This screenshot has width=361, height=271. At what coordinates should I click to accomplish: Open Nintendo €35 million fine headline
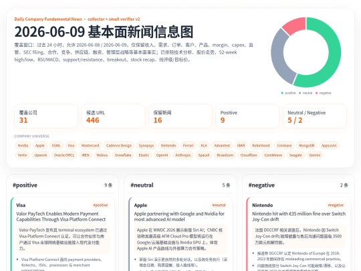299,217
